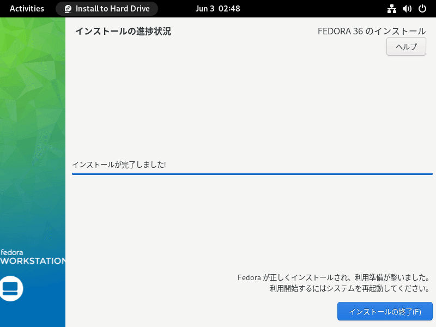Click the fedora WORKSTATION logo text
The image size is (436, 327).
(33, 257)
